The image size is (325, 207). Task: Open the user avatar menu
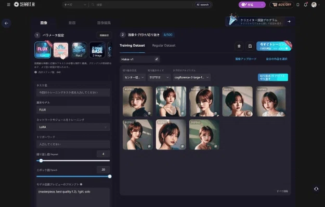click(314, 5)
